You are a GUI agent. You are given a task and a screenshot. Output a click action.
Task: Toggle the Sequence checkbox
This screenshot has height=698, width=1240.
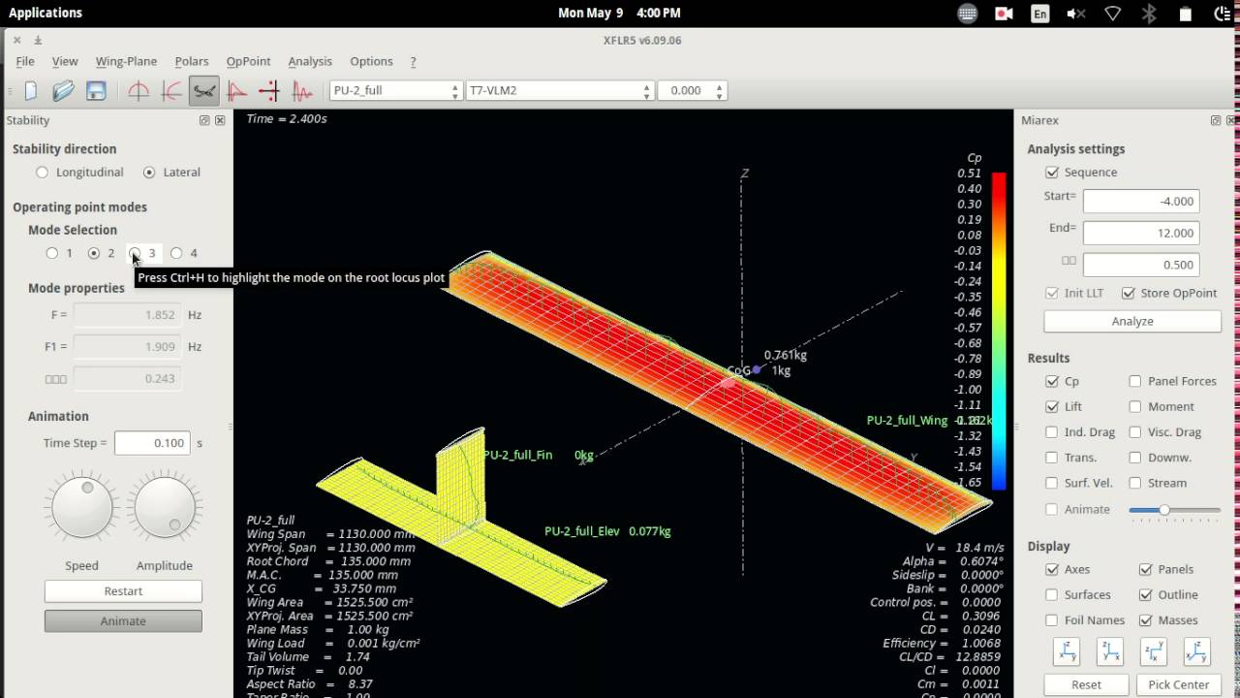[1052, 173]
